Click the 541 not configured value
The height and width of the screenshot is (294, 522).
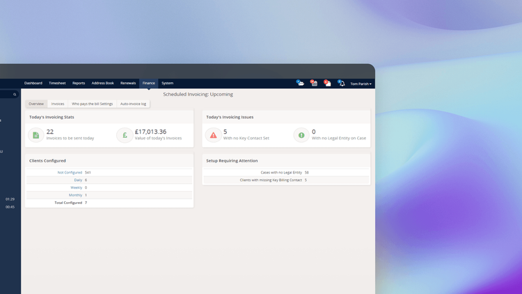[x=88, y=173]
